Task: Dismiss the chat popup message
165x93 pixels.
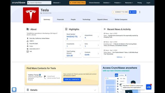Action: [120, 85]
